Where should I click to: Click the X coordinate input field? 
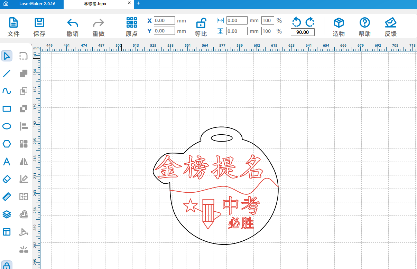[164, 20]
